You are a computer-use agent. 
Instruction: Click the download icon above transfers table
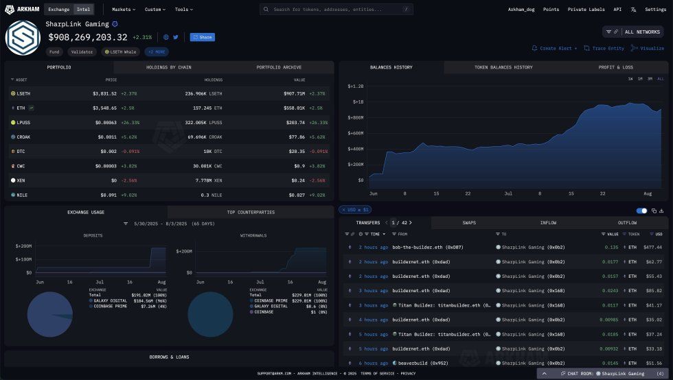(x=661, y=211)
